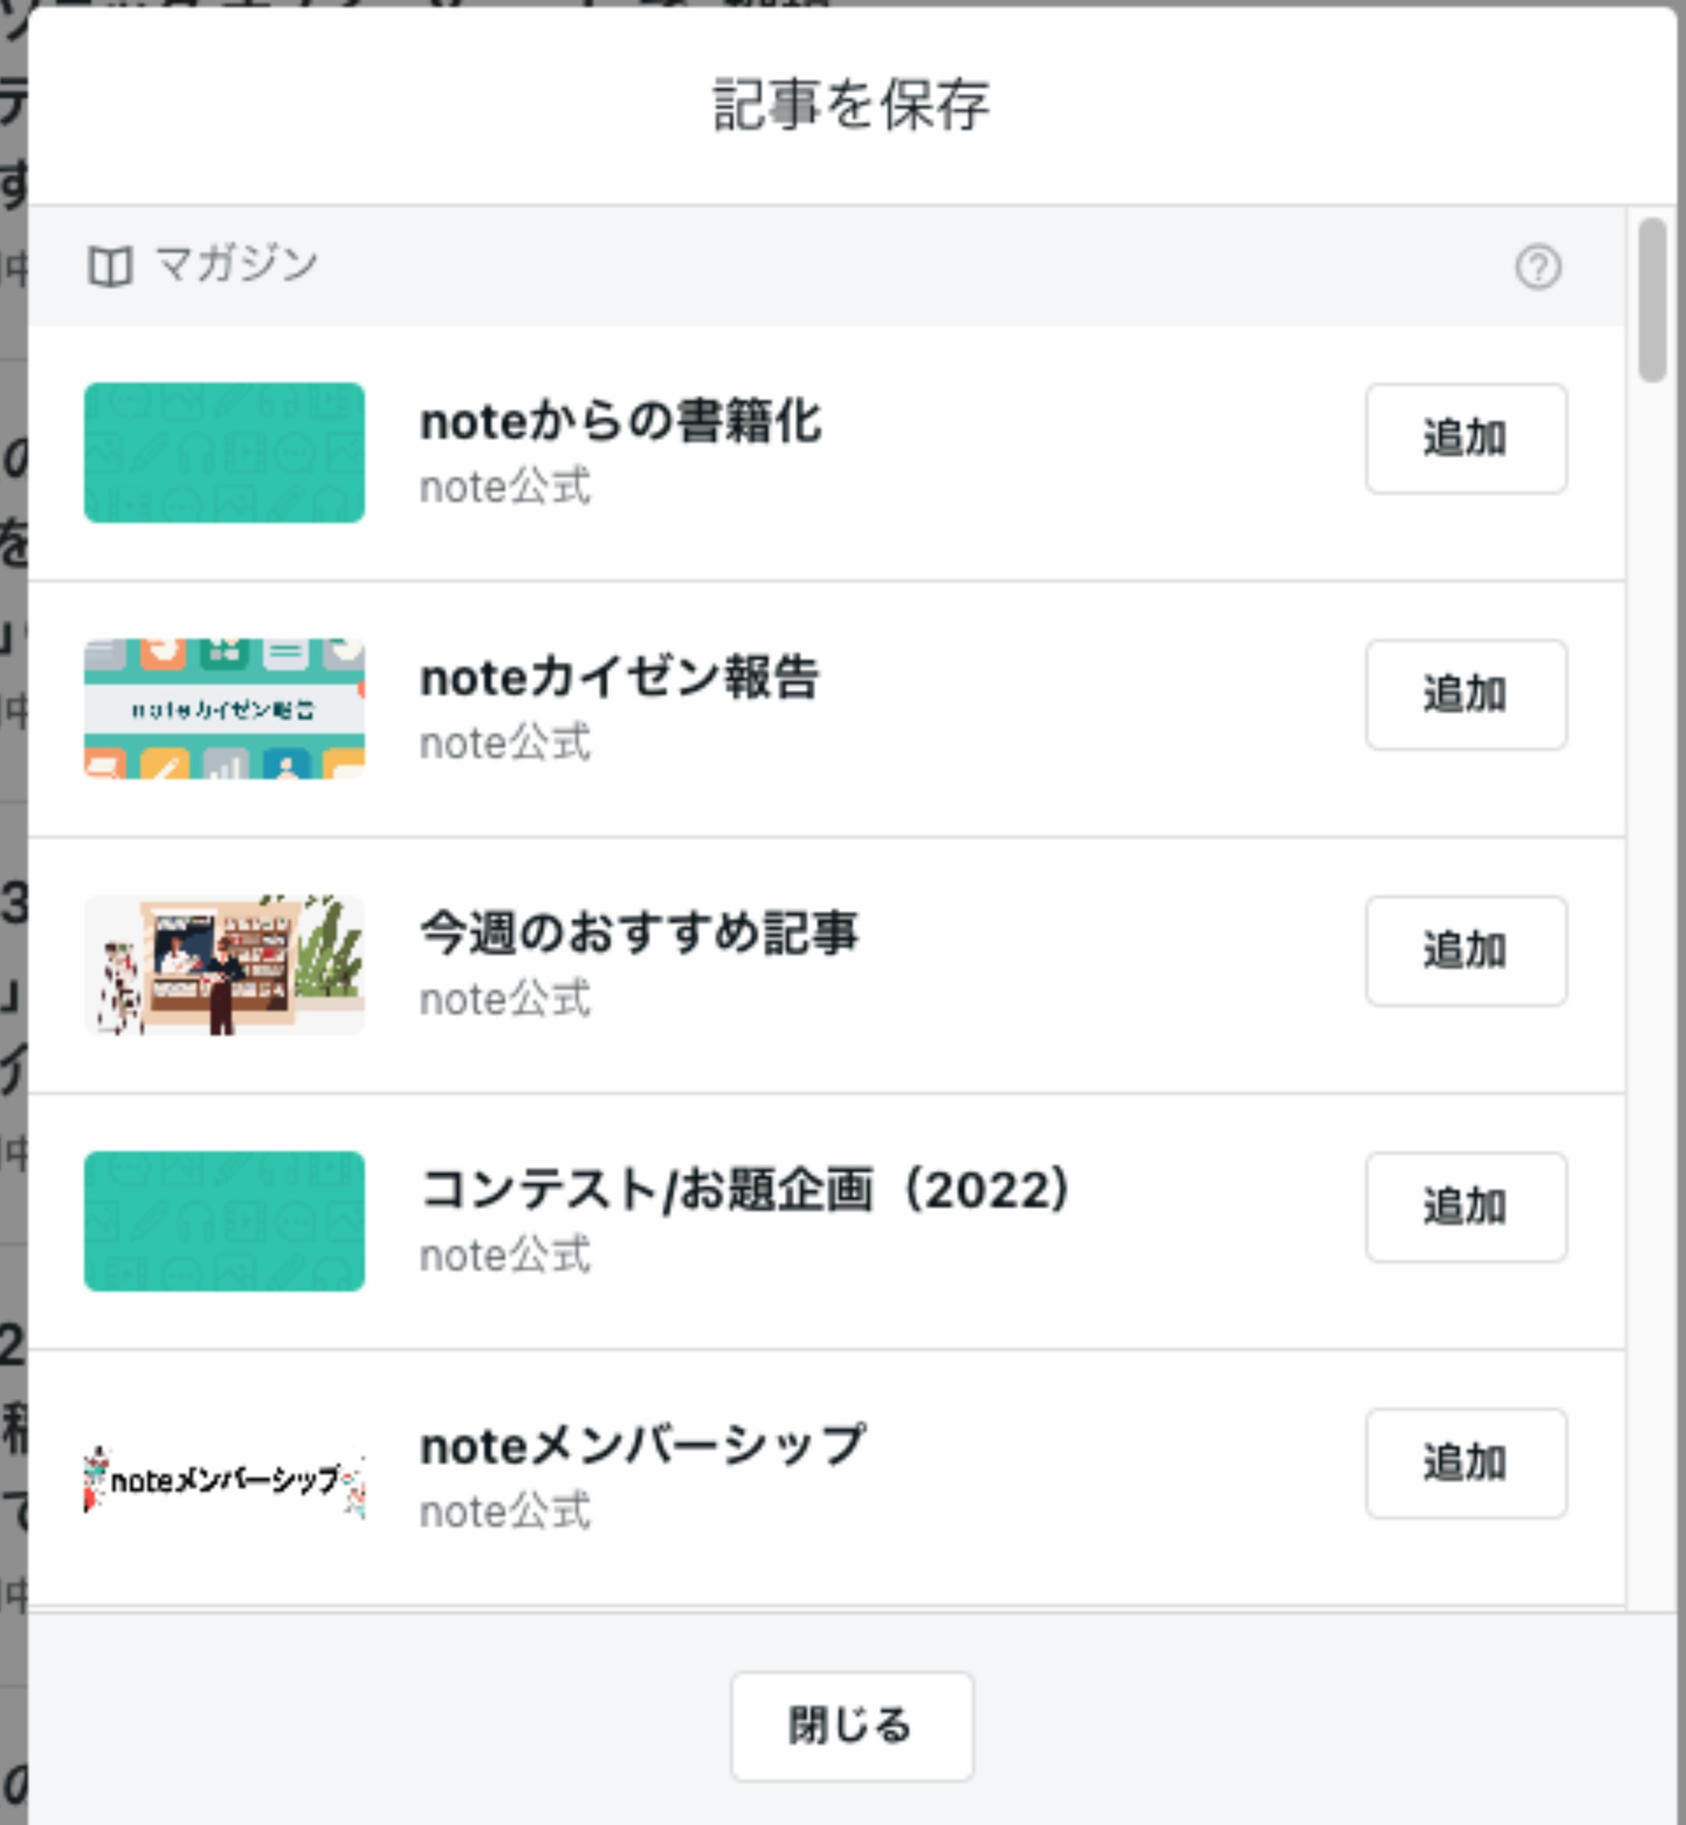Click the noteカイゼン報告 title text
This screenshot has width=1686, height=1825.
[618, 679]
